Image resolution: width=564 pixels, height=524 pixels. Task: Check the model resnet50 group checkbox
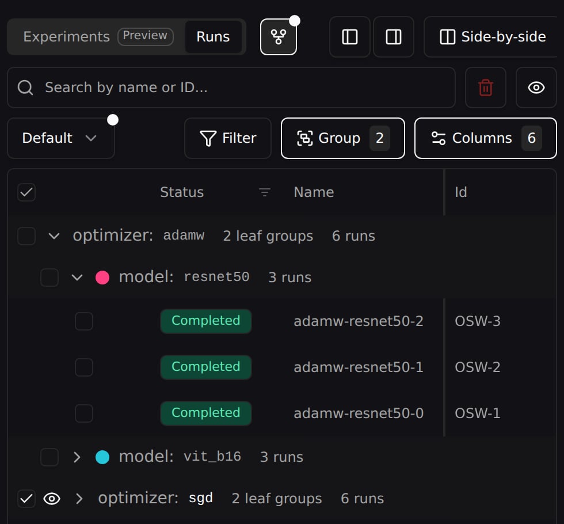[49, 278]
